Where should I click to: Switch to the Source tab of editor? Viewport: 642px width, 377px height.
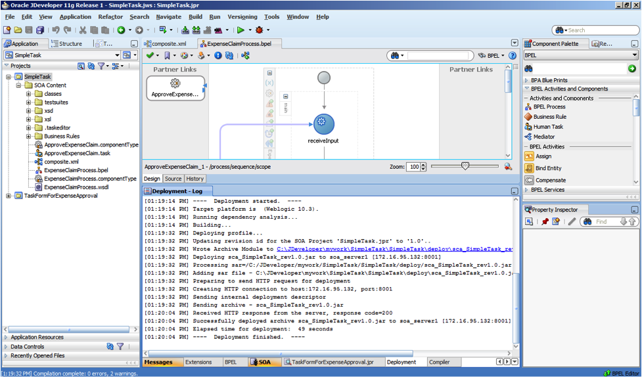click(x=173, y=179)
